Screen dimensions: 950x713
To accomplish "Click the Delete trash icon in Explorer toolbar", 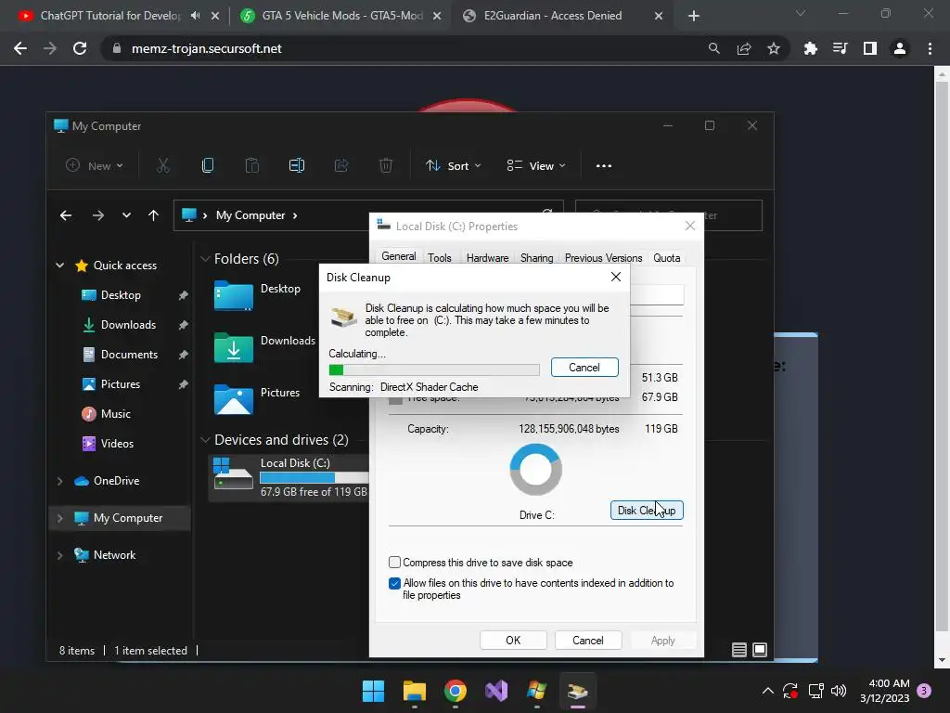I will 386,165.
